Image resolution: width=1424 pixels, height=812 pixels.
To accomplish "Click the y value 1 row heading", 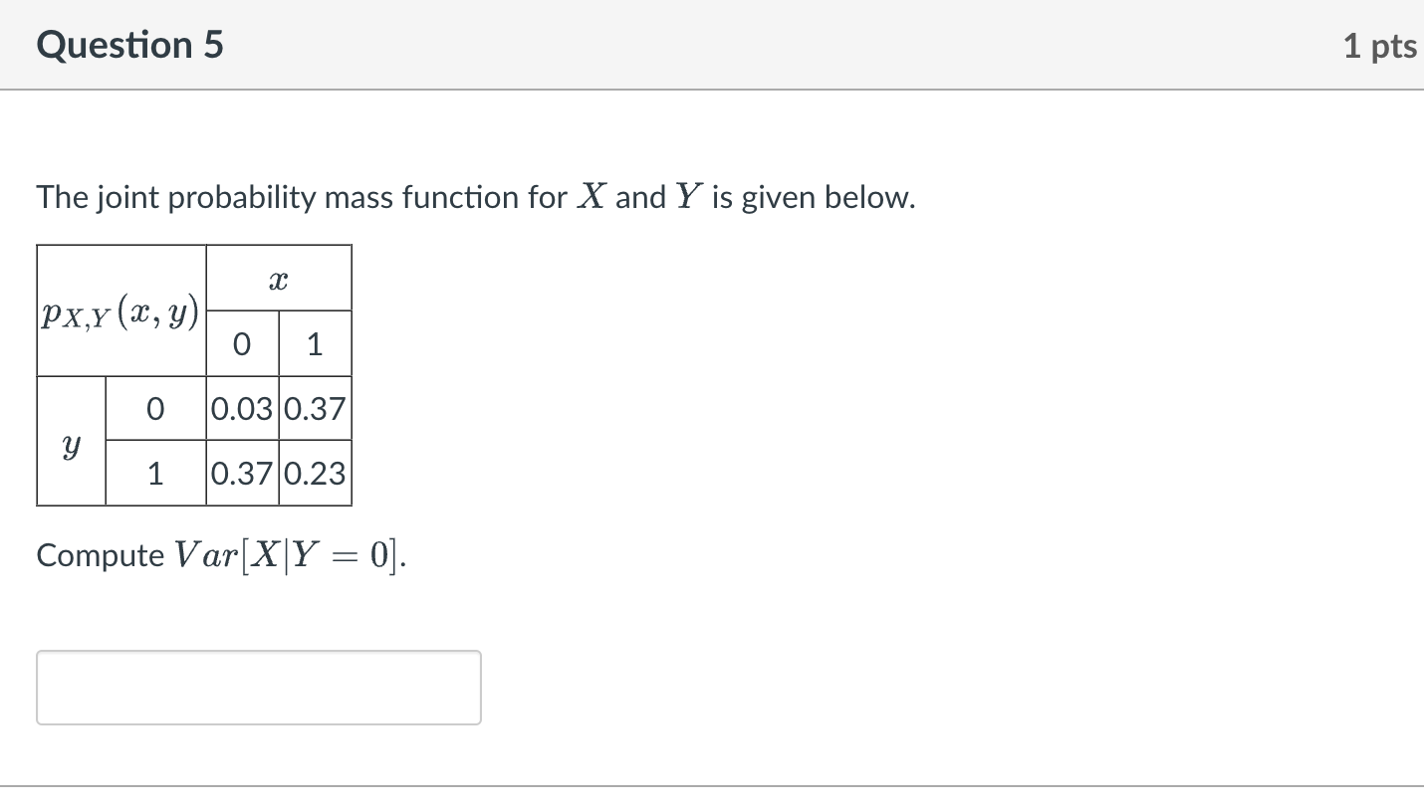I will click(155, 474).
